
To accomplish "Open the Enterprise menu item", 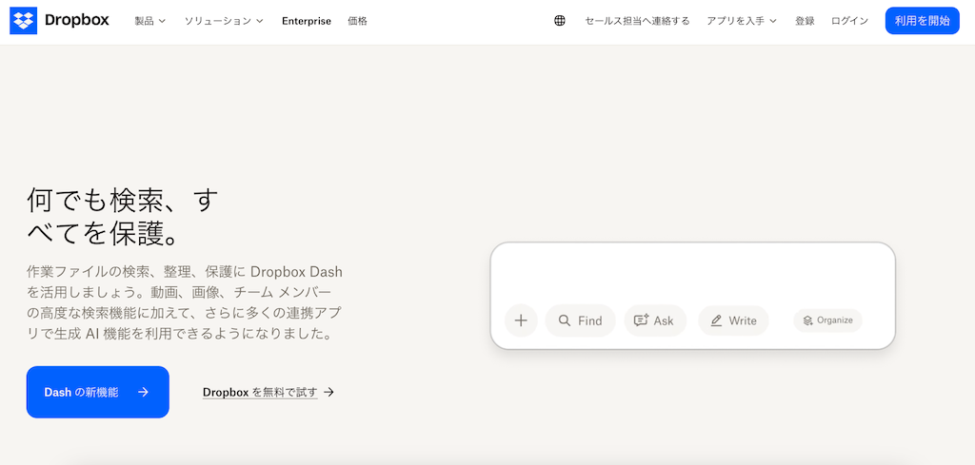I will (306, 21).
